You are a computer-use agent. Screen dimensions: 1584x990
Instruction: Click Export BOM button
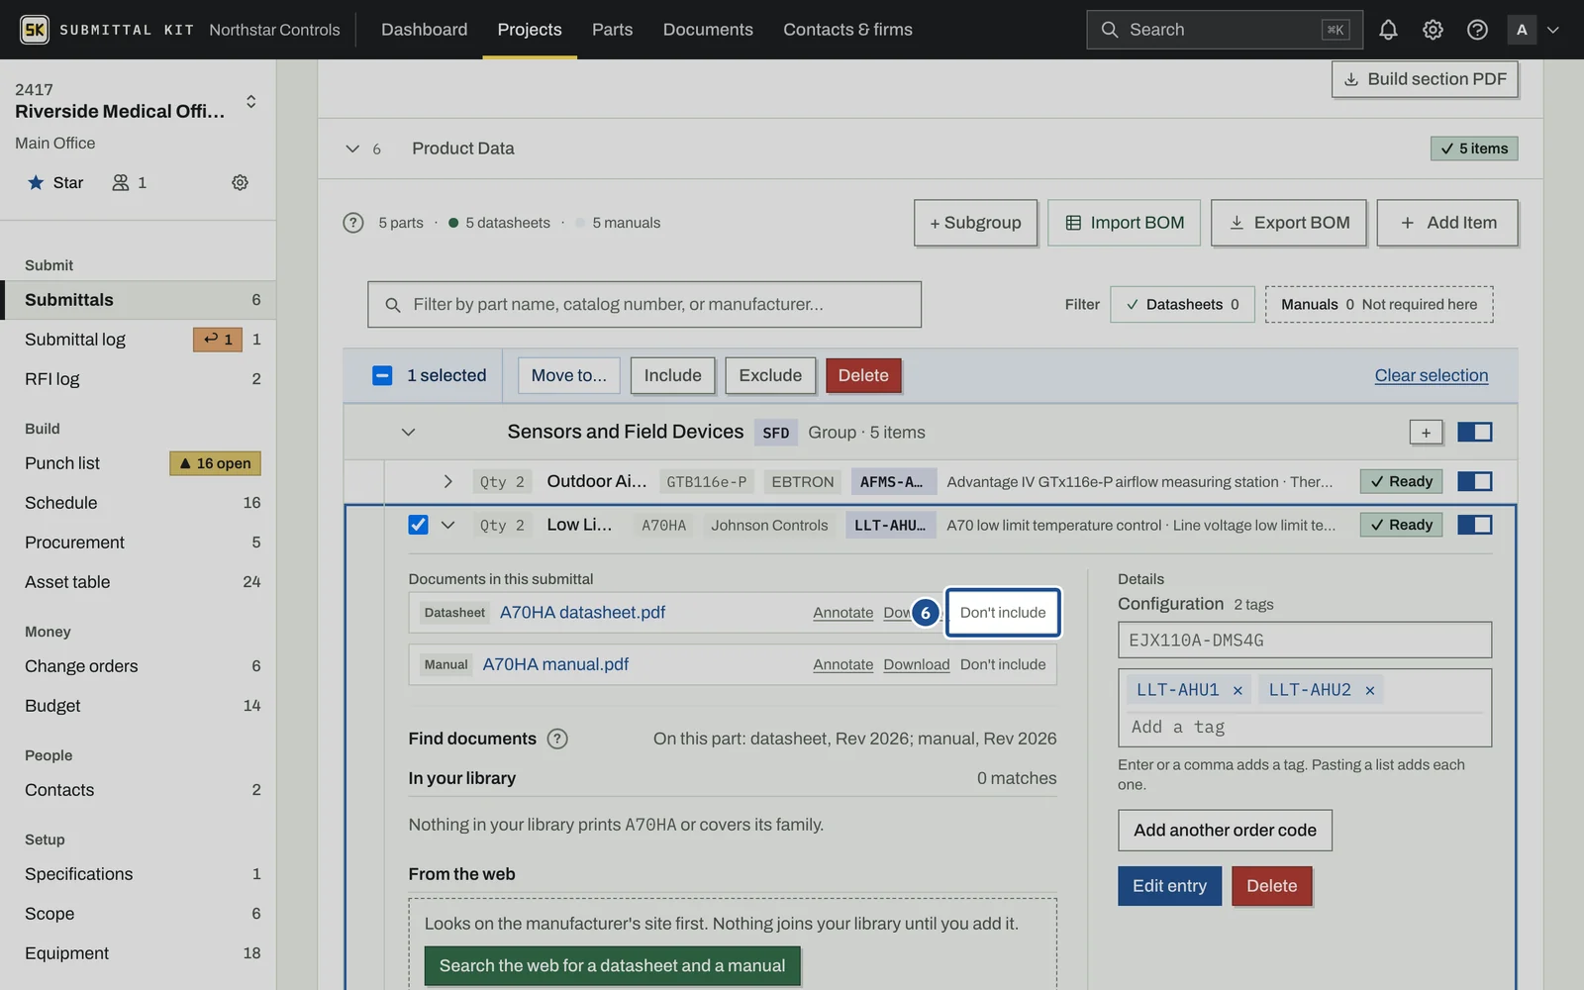click(x=1288, y=223)
